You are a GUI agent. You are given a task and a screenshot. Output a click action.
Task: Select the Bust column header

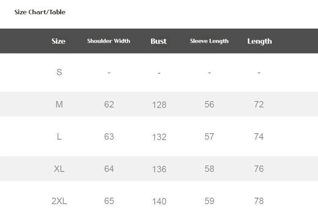(159, 41)
